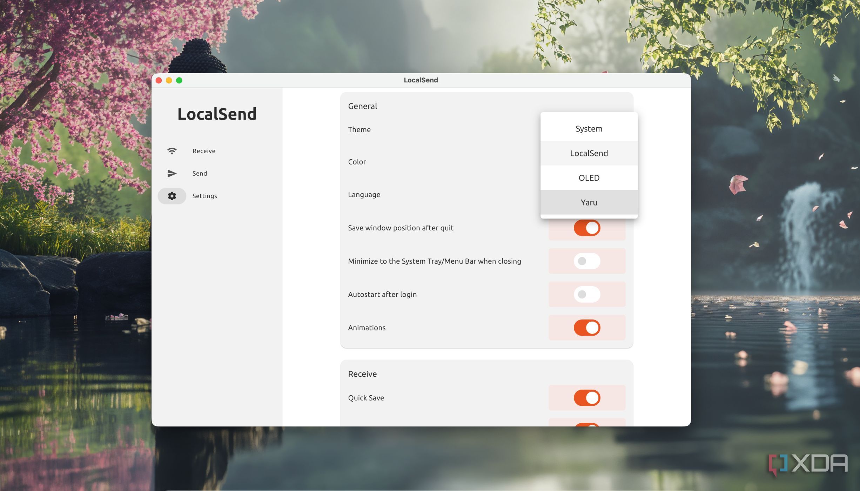Click the Send paper-plane icon
Viewport: 860px width, 491px height.
point(172,173)
